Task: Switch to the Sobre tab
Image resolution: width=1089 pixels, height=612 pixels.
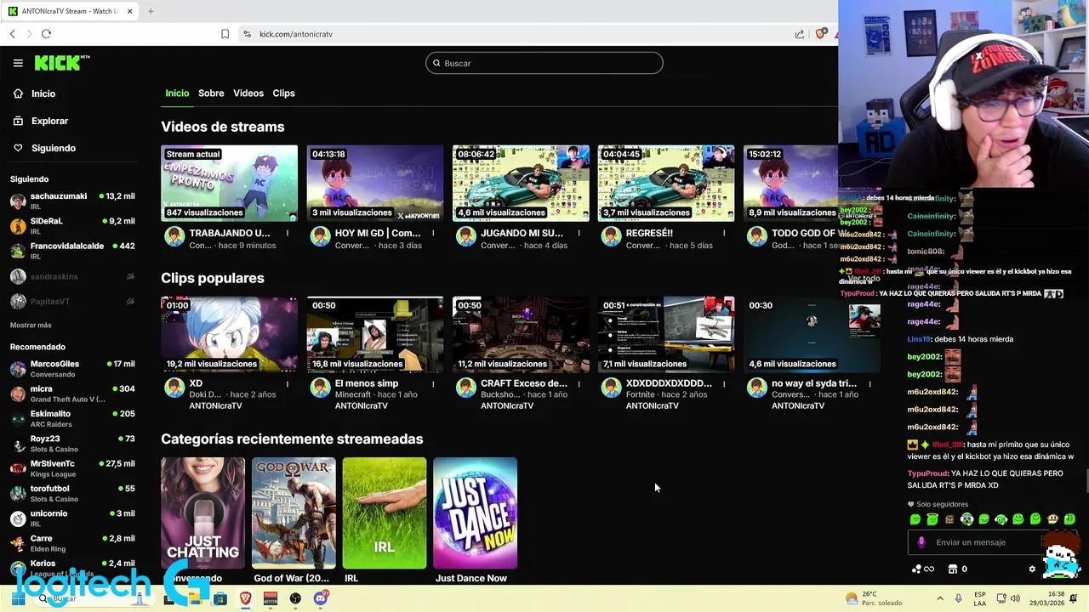Action: click(211, 93)
